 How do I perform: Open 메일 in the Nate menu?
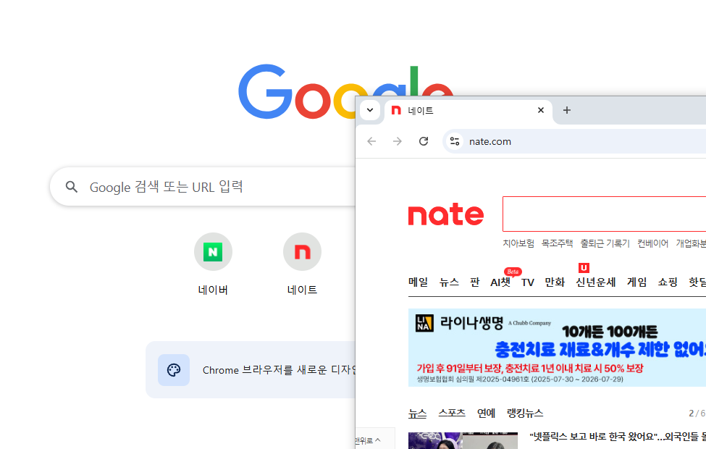(419, 282)
